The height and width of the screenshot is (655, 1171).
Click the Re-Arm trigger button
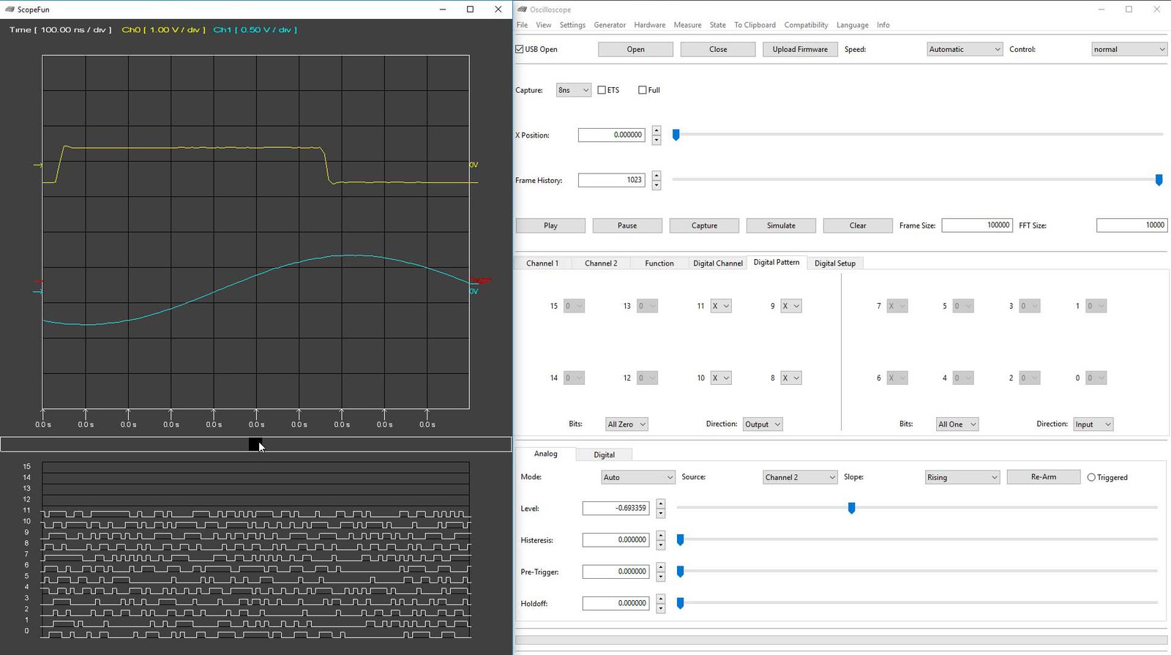[1044, 477]
